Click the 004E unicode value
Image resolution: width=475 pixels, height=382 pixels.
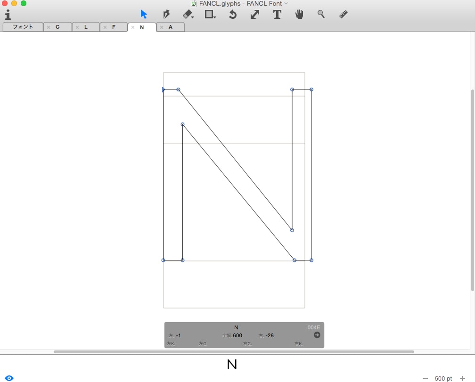[313, 327]
